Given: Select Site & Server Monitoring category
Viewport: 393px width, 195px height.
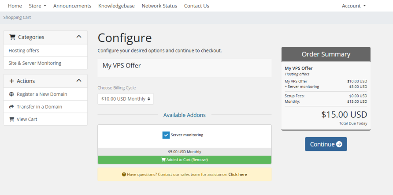Looking at the screenshot, I should pos(45,63).
